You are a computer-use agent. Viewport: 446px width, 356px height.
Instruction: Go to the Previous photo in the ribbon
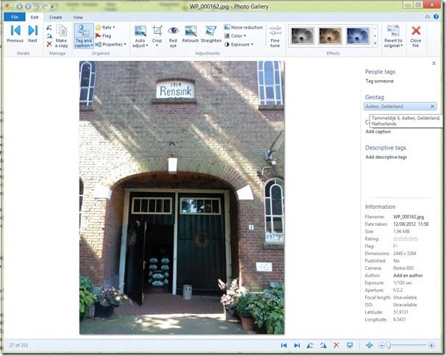[x=15, y=34]
